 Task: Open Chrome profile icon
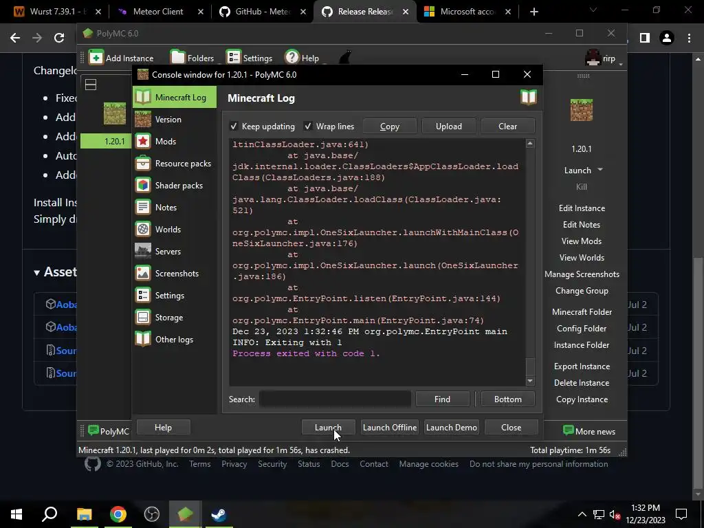(x=667, y=38)
